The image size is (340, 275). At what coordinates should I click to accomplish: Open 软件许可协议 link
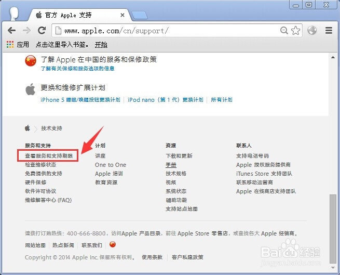(x=40, y=191)
